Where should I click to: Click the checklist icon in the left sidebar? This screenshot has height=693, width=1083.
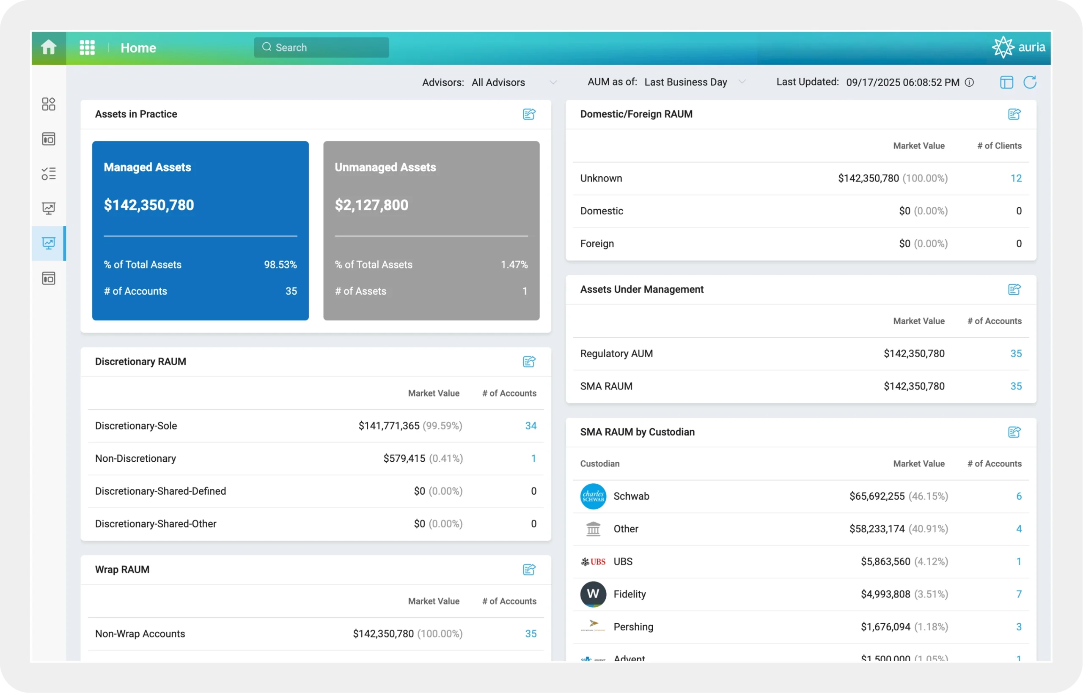click(x=49, y=173)
